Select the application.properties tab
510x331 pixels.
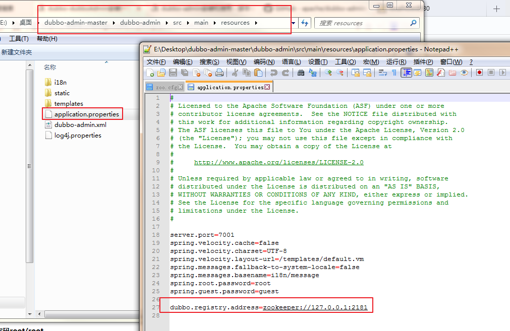click(230, 87)
